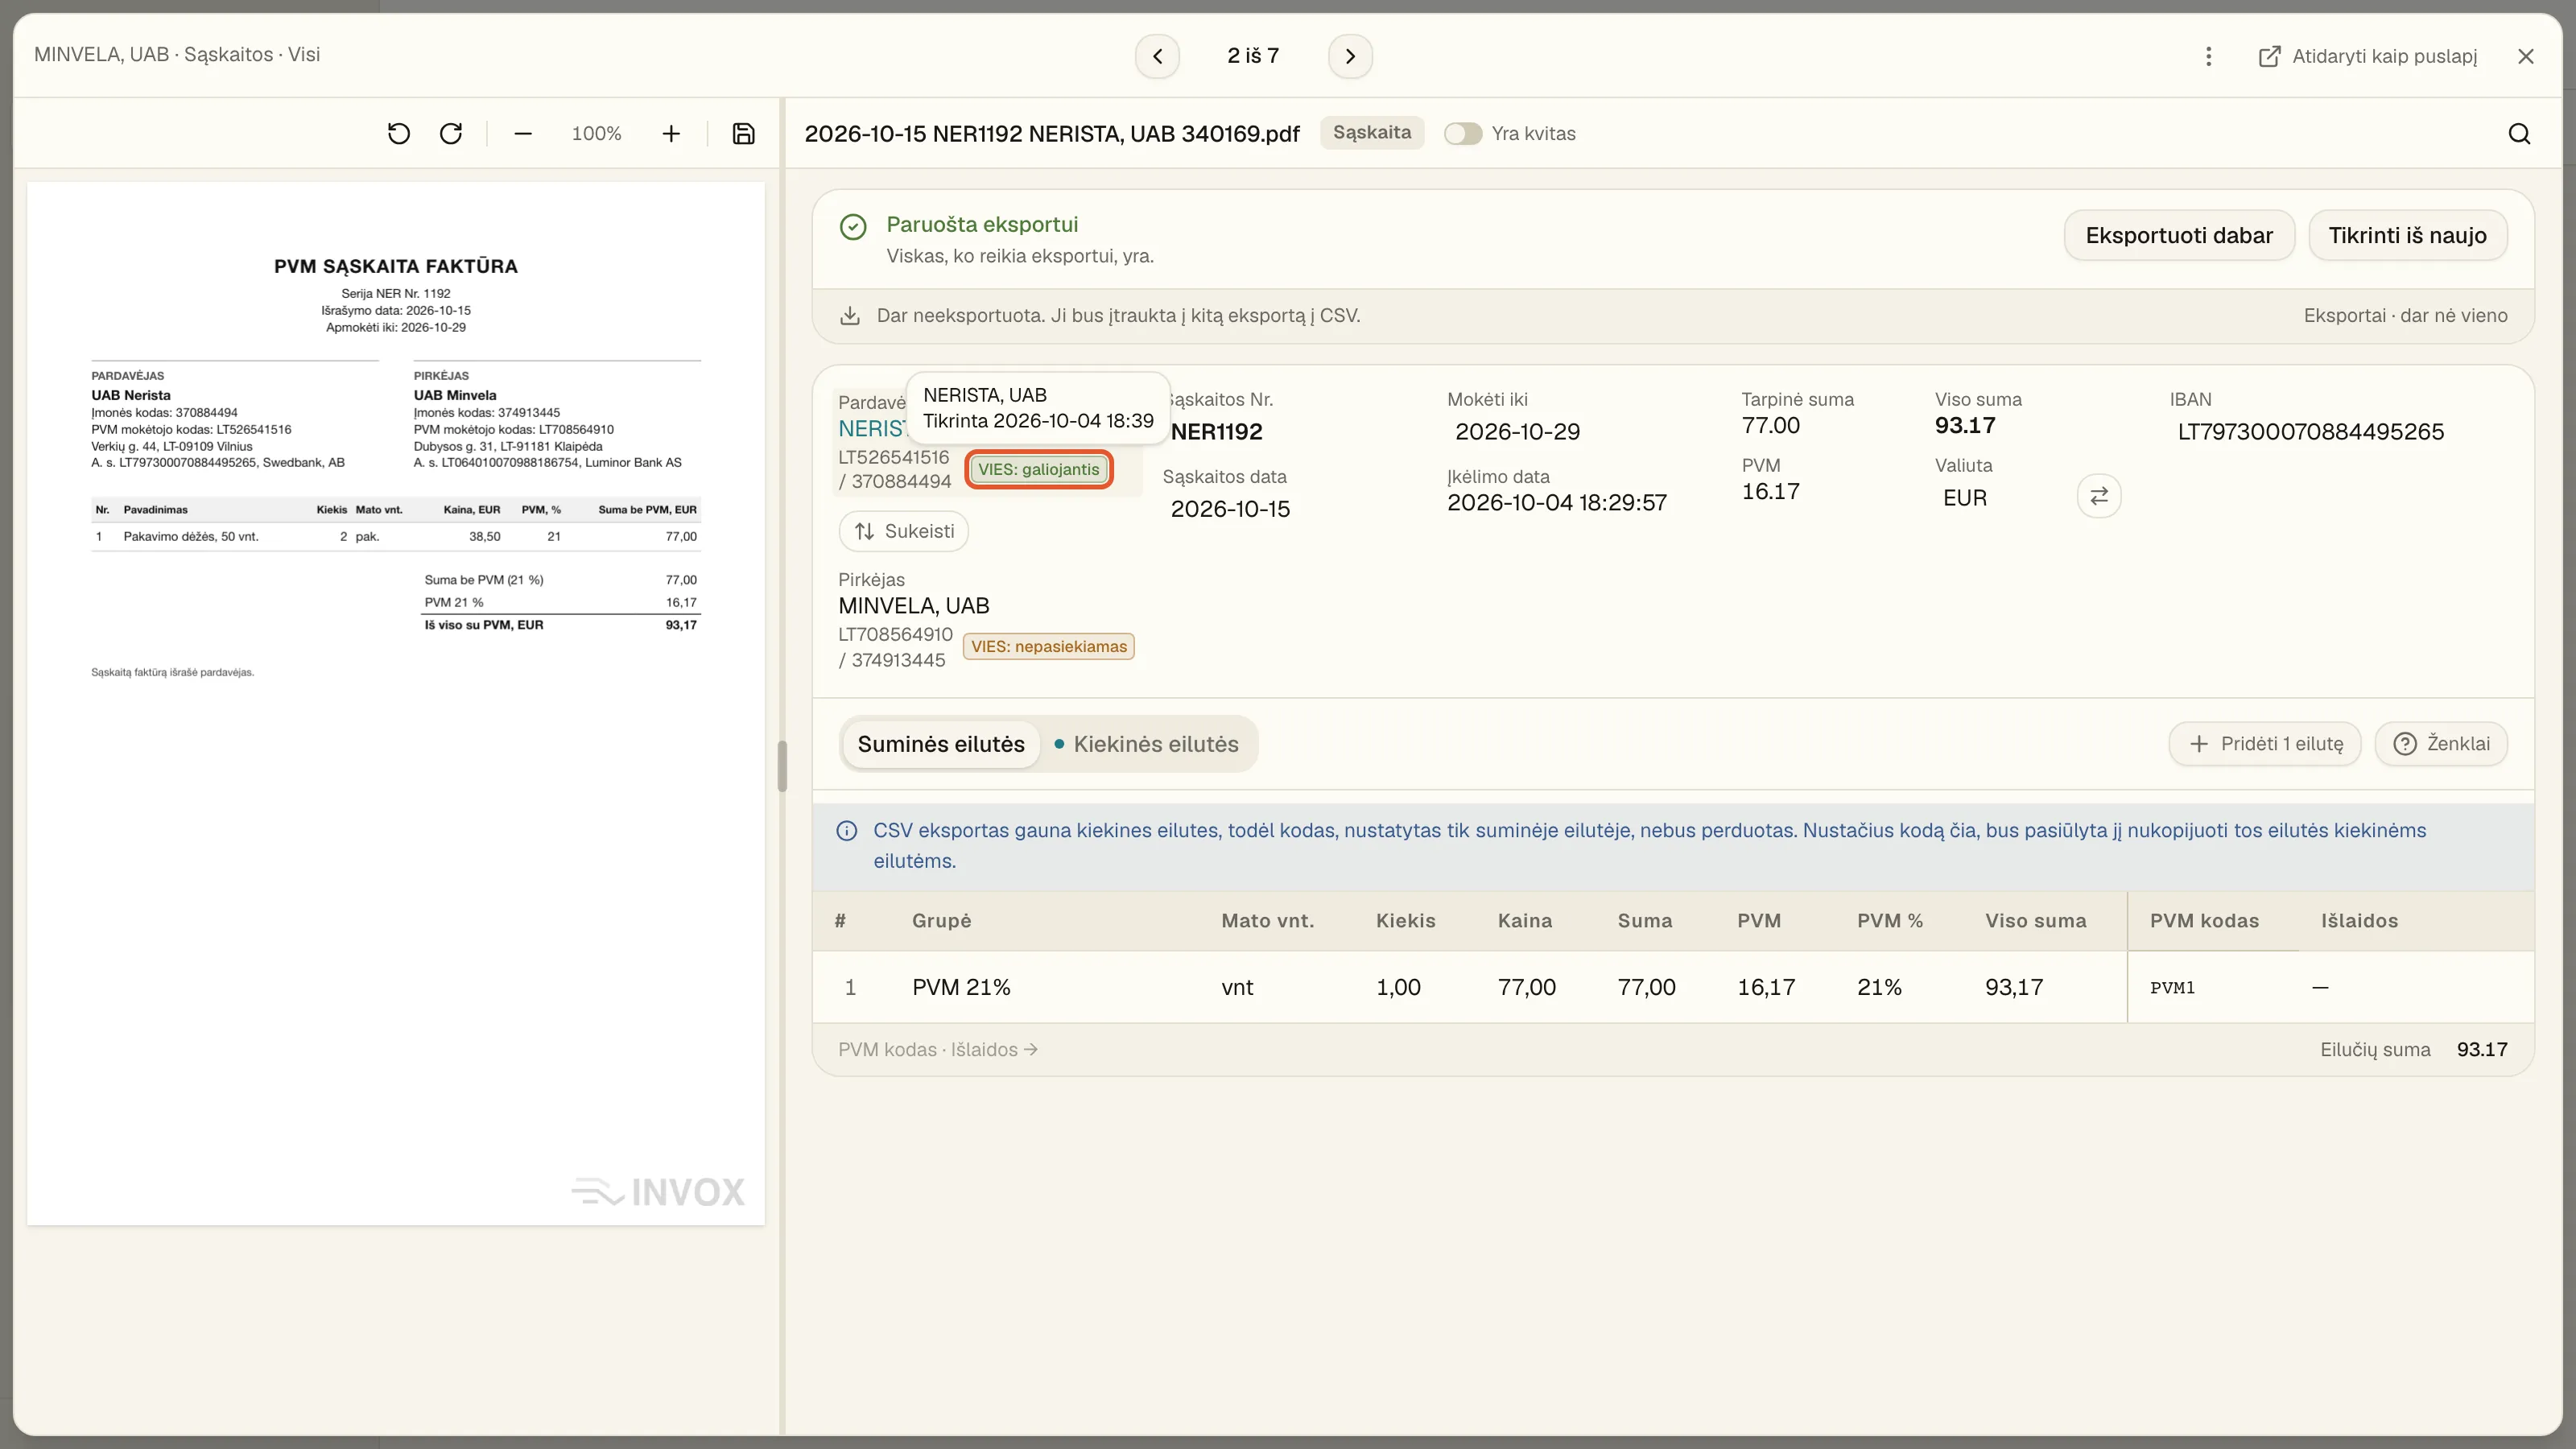Go to next invoice arrow
Viewport: 2576px width, 1449px height.
point(1350,56)
